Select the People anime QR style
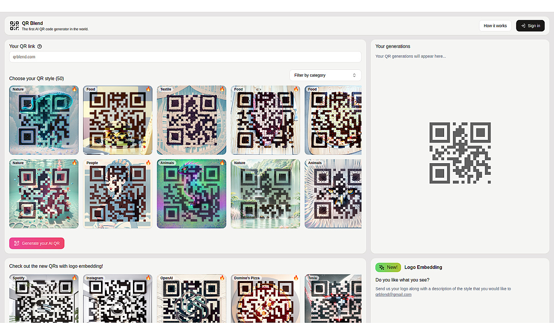 [x=118, y=194]
